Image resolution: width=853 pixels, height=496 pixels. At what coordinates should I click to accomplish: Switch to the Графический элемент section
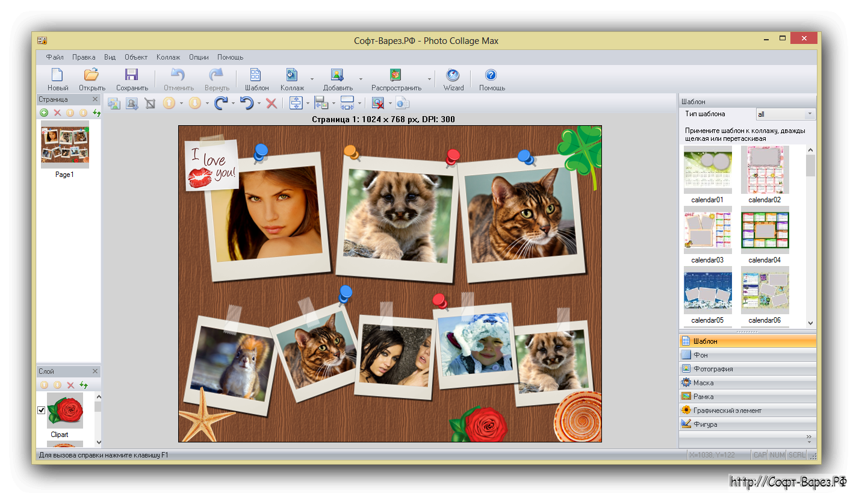tap(747, 410)
